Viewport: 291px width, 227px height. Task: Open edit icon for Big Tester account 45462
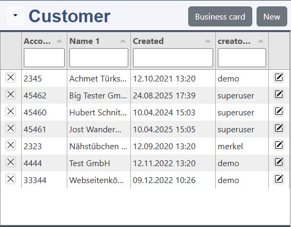(279, 94)
